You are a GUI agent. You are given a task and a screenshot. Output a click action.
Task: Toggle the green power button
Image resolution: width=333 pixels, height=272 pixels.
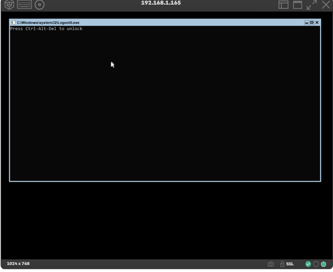point(323,264)
